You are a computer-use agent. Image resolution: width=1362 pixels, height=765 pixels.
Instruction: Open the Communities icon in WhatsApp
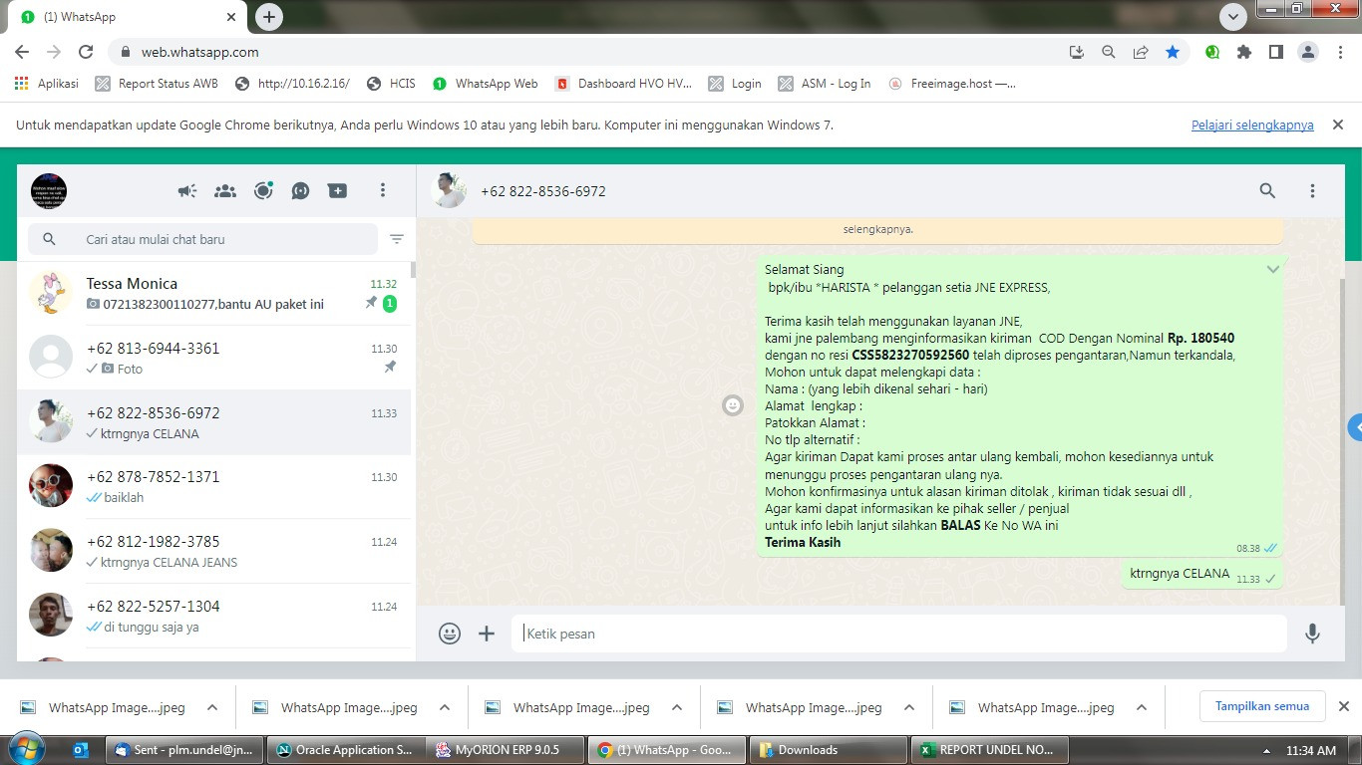(x=225, y=190)
